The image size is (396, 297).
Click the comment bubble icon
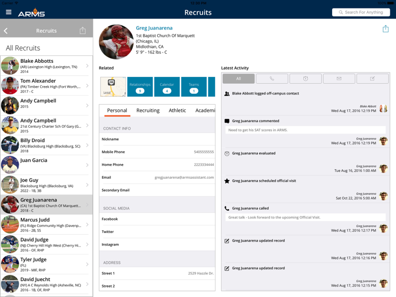pyautogui.click(x=227, y=121)
